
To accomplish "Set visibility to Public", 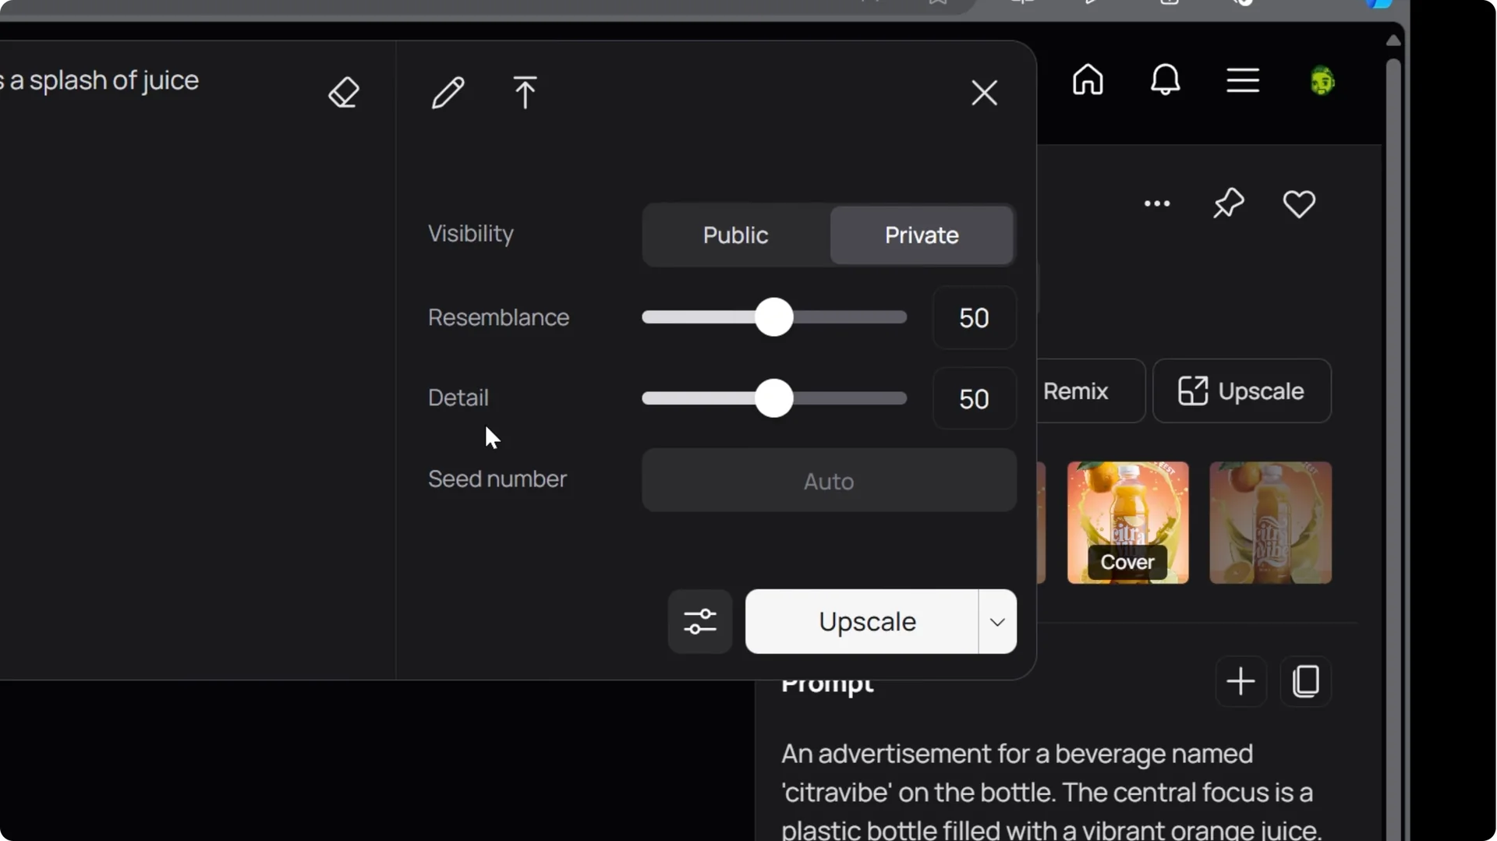I will pos(734,235).
